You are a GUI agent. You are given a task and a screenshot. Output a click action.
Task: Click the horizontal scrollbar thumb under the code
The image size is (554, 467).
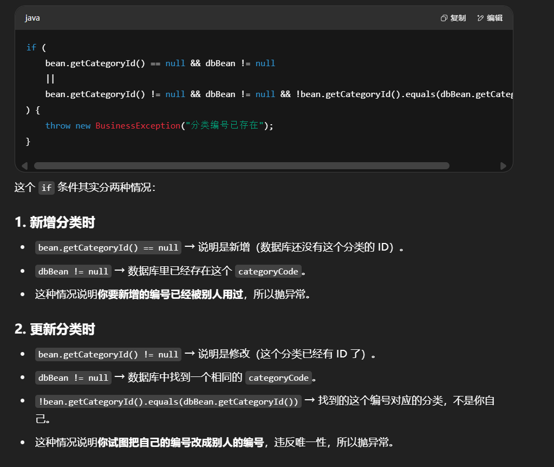pos(241,166)
